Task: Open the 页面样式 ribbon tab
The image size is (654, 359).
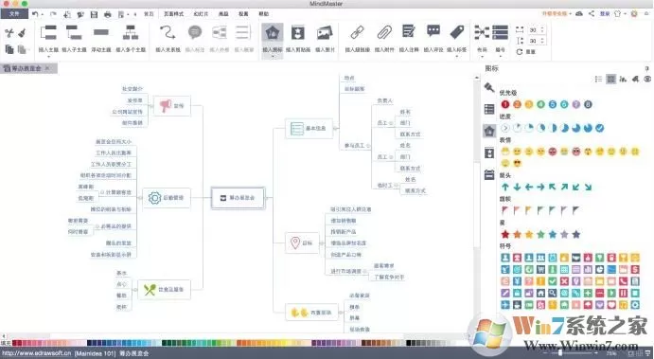Action: 173,14
